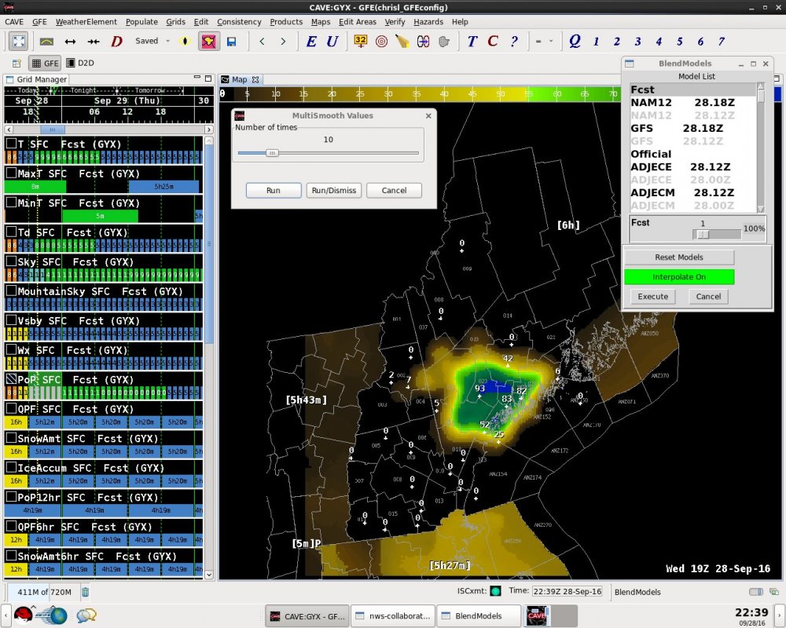Click the Reset Models button
The image size is (786, 628).
(679, 257)
